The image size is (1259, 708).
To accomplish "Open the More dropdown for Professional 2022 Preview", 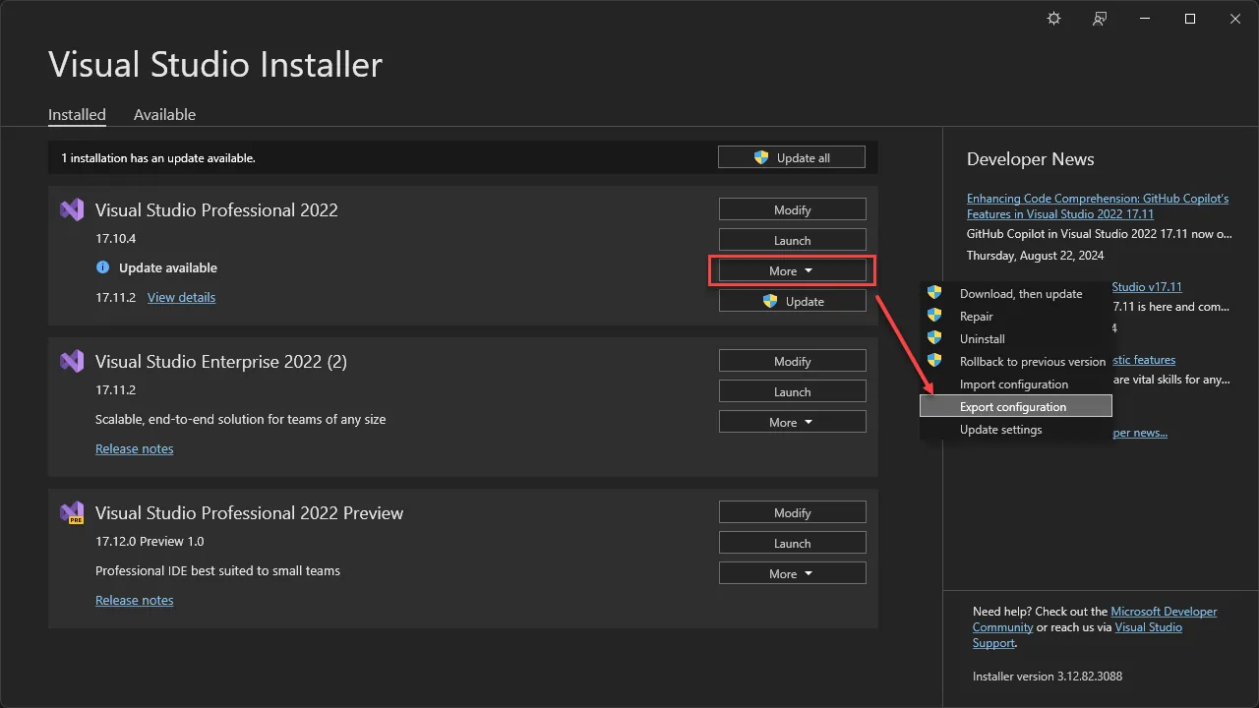I will pos(792,572).
